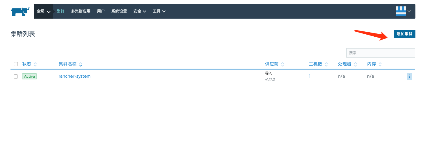437x162 pixels.
Task: Click the 处理器 column header
Action: pyautogui.click(x=345, y=64)
